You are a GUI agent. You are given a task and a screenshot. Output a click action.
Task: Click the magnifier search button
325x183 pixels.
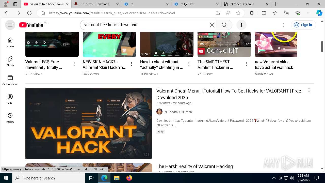224,25
